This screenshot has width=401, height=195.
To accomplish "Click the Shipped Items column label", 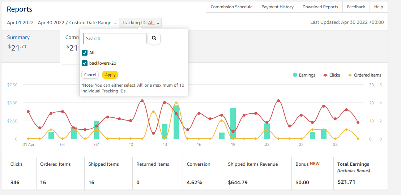I will coord(103,164).
